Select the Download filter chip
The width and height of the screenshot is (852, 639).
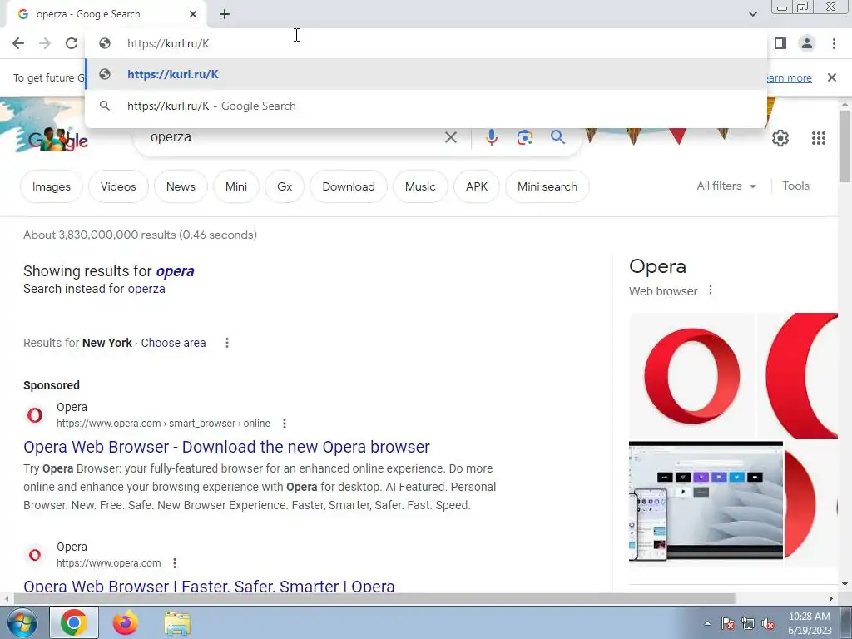349,186
